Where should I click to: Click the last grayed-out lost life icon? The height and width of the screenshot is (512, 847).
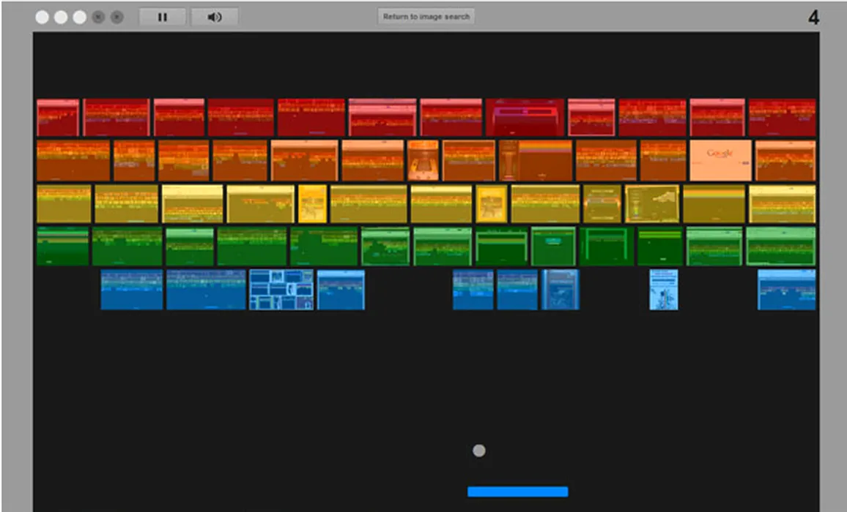116,17
